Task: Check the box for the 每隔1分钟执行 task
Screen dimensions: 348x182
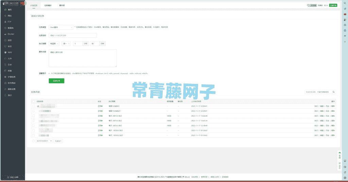Action: tap(34, 106)
